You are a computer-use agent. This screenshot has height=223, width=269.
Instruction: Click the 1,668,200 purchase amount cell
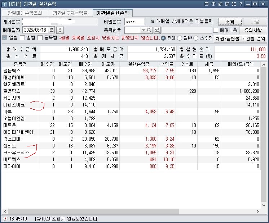coord(241,91)
